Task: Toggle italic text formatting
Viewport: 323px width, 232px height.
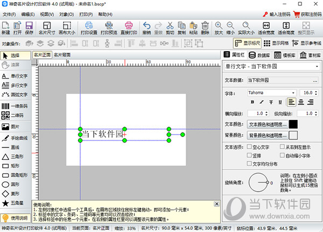Action: 262,102
